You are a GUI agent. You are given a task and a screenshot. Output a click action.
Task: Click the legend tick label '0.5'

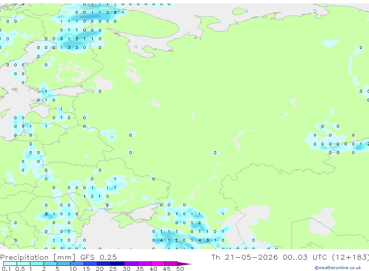click(x=20, y=269)
